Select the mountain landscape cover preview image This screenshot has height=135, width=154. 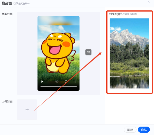(x=129, y=53)
